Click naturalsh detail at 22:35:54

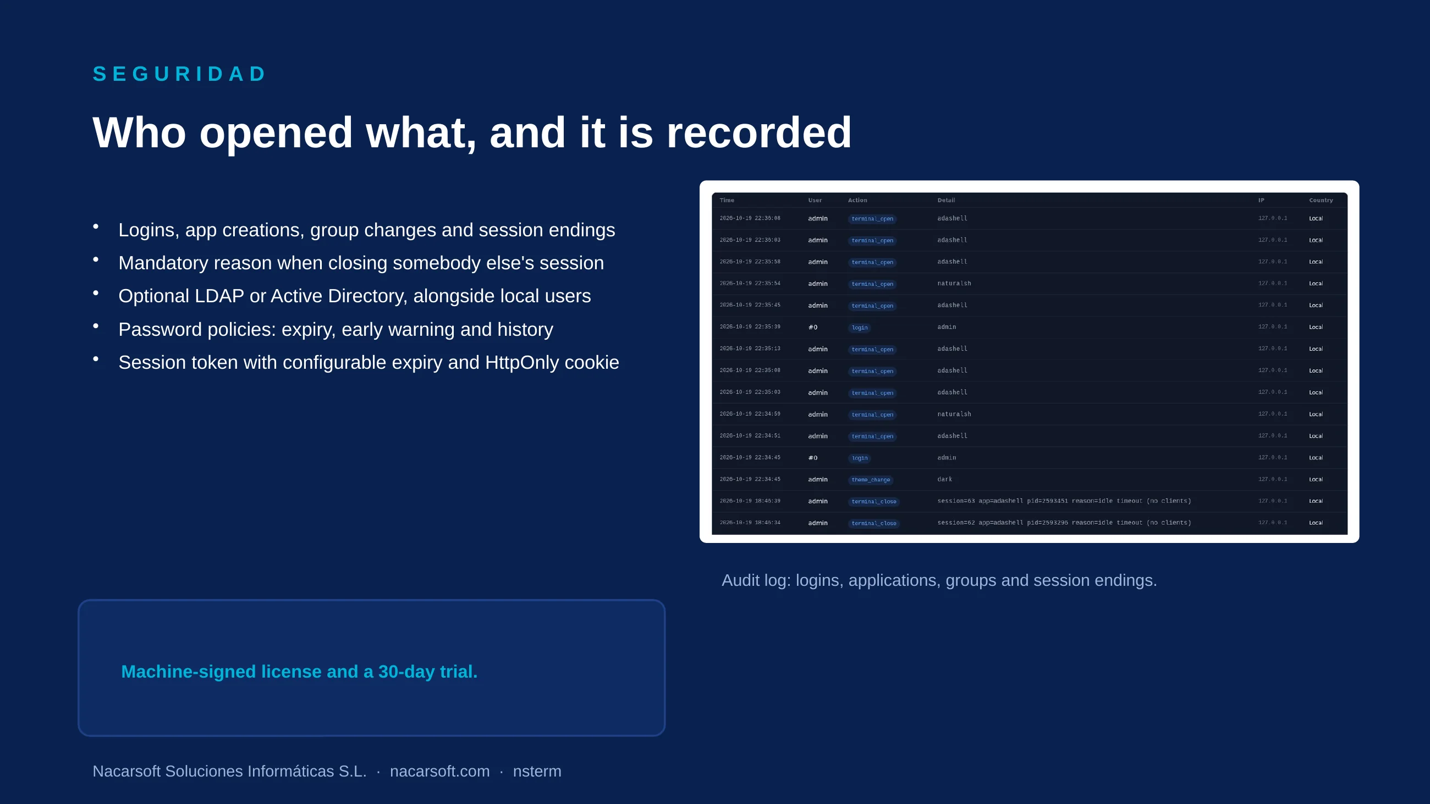954,284
